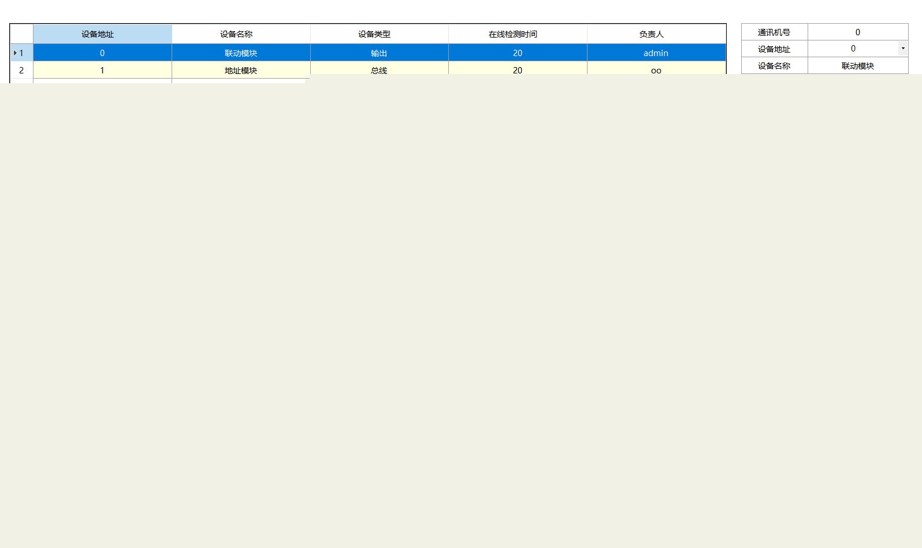
Task: Click the 设备名称 field showing 联动模块
Action: click(858, 65)
